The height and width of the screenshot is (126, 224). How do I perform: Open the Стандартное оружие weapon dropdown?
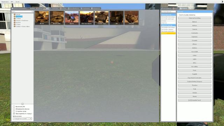coord(22,119)
